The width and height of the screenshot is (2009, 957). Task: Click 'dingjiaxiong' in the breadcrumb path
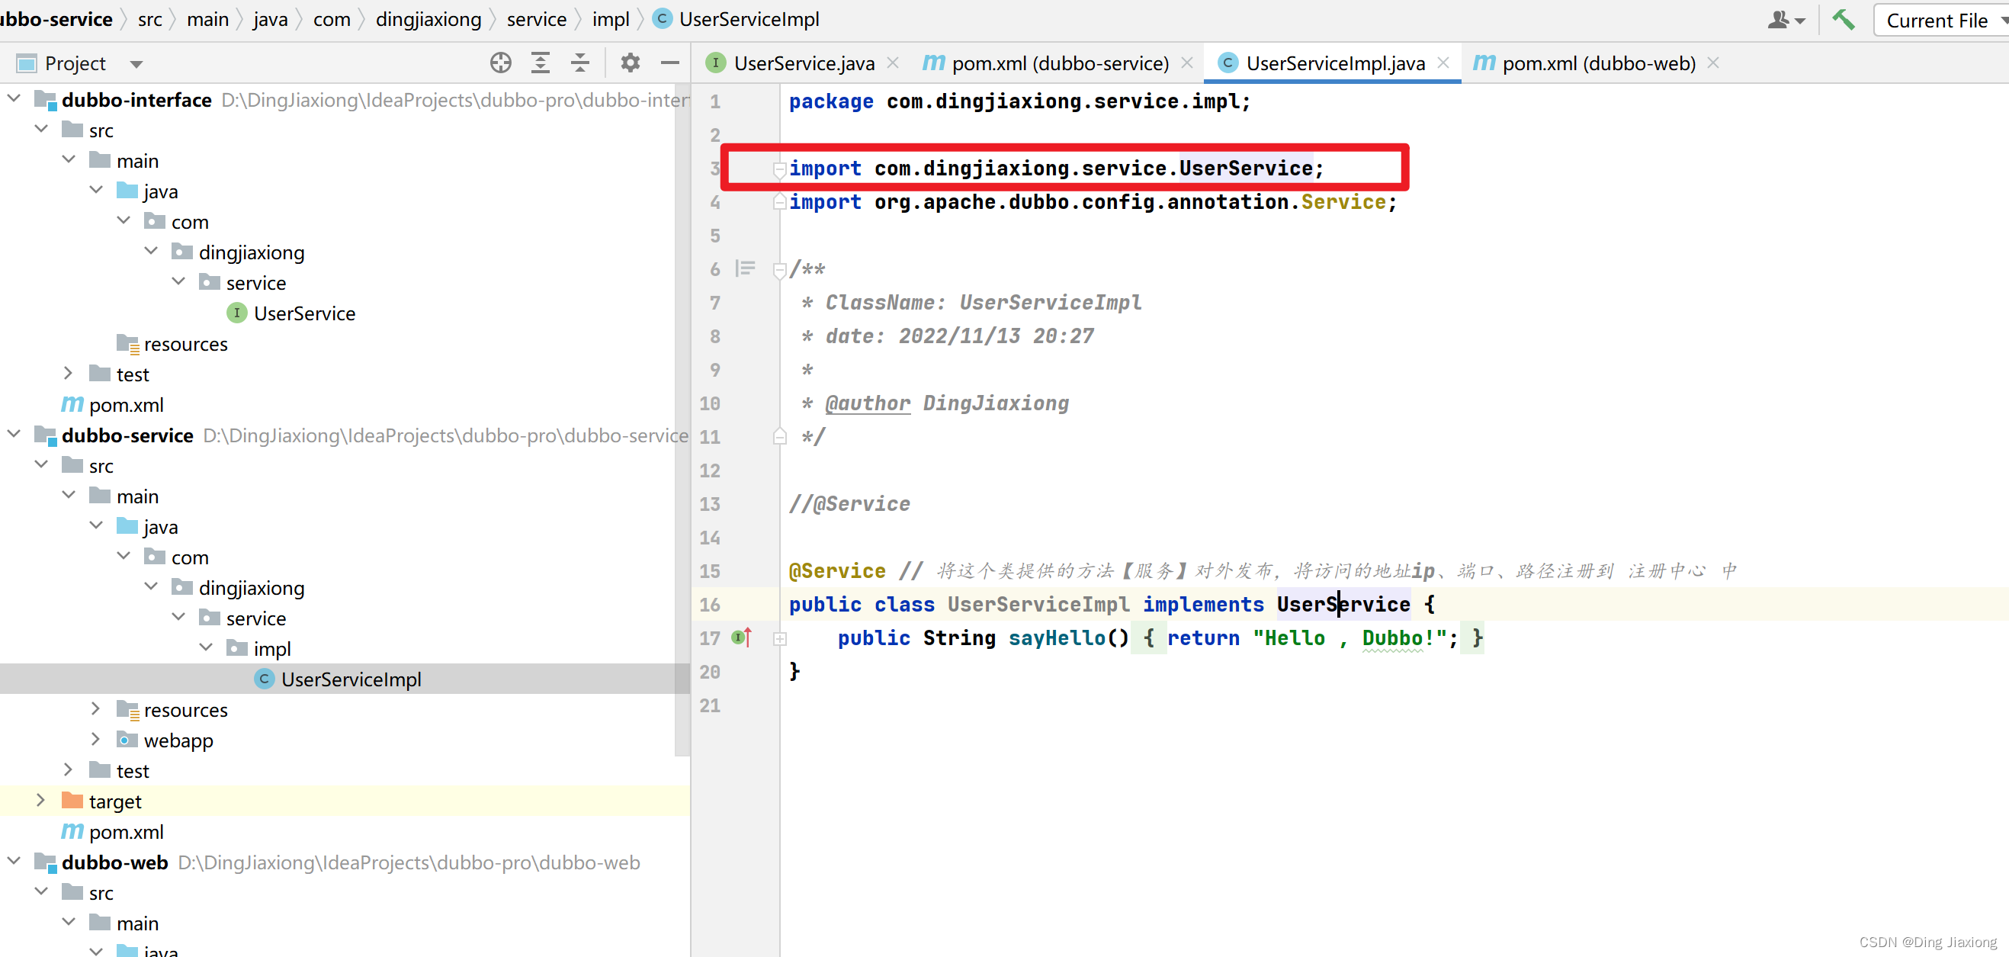pyautogui.click(x=428, y=19)
